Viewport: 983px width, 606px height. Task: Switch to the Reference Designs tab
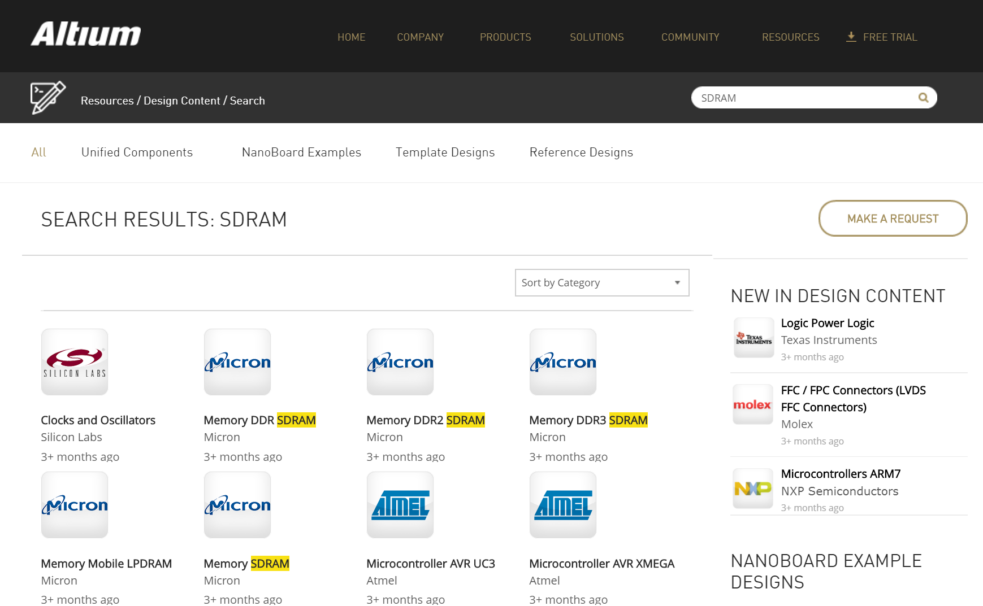581,152
